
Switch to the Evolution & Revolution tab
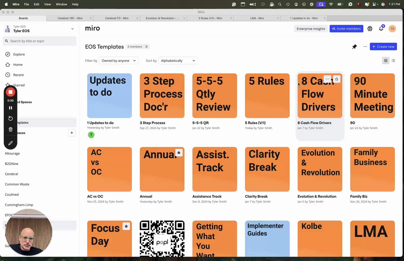pyautogui.click(x=163, y=18)
